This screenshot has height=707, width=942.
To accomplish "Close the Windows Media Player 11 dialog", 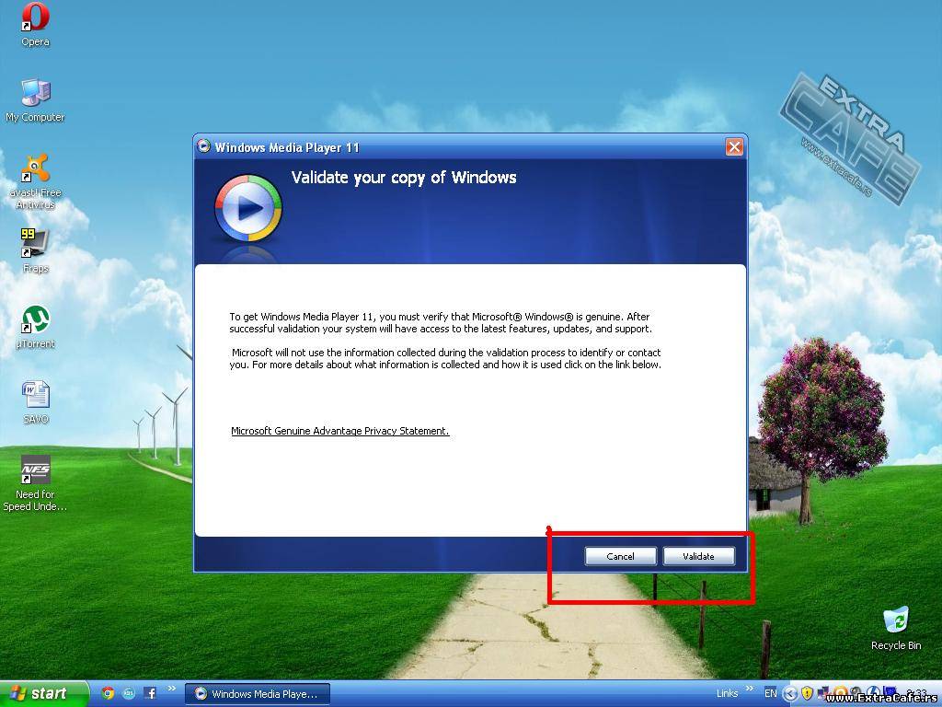I will click(x=734, y=146).
